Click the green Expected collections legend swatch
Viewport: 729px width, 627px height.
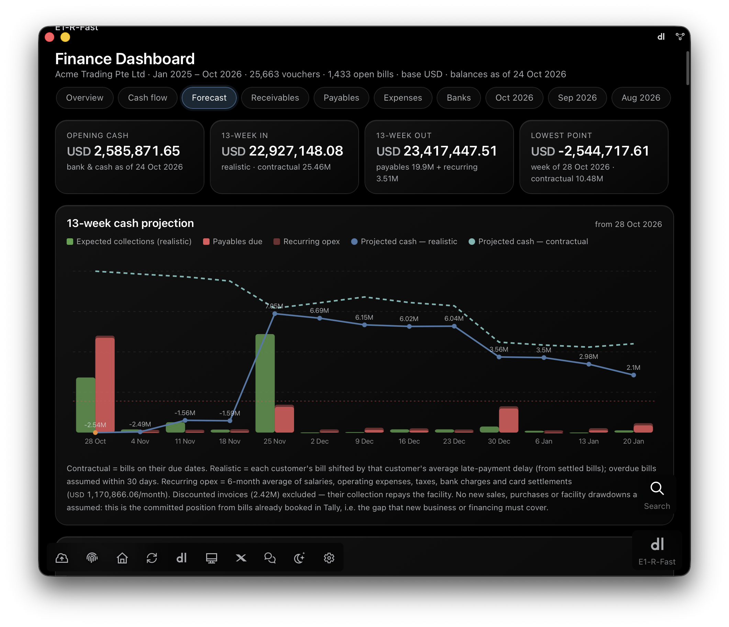tap(70, 242)
